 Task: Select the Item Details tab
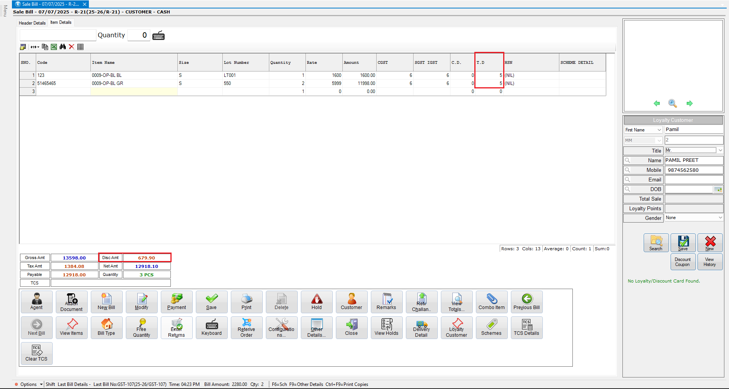[61, 23]
